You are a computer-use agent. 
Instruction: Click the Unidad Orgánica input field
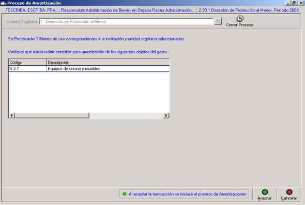pos(126,21)
